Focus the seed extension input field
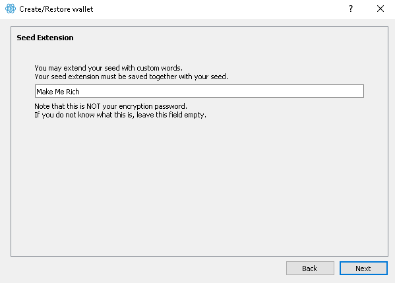This screenshot has width=395, height=283. tap(199, 91)
